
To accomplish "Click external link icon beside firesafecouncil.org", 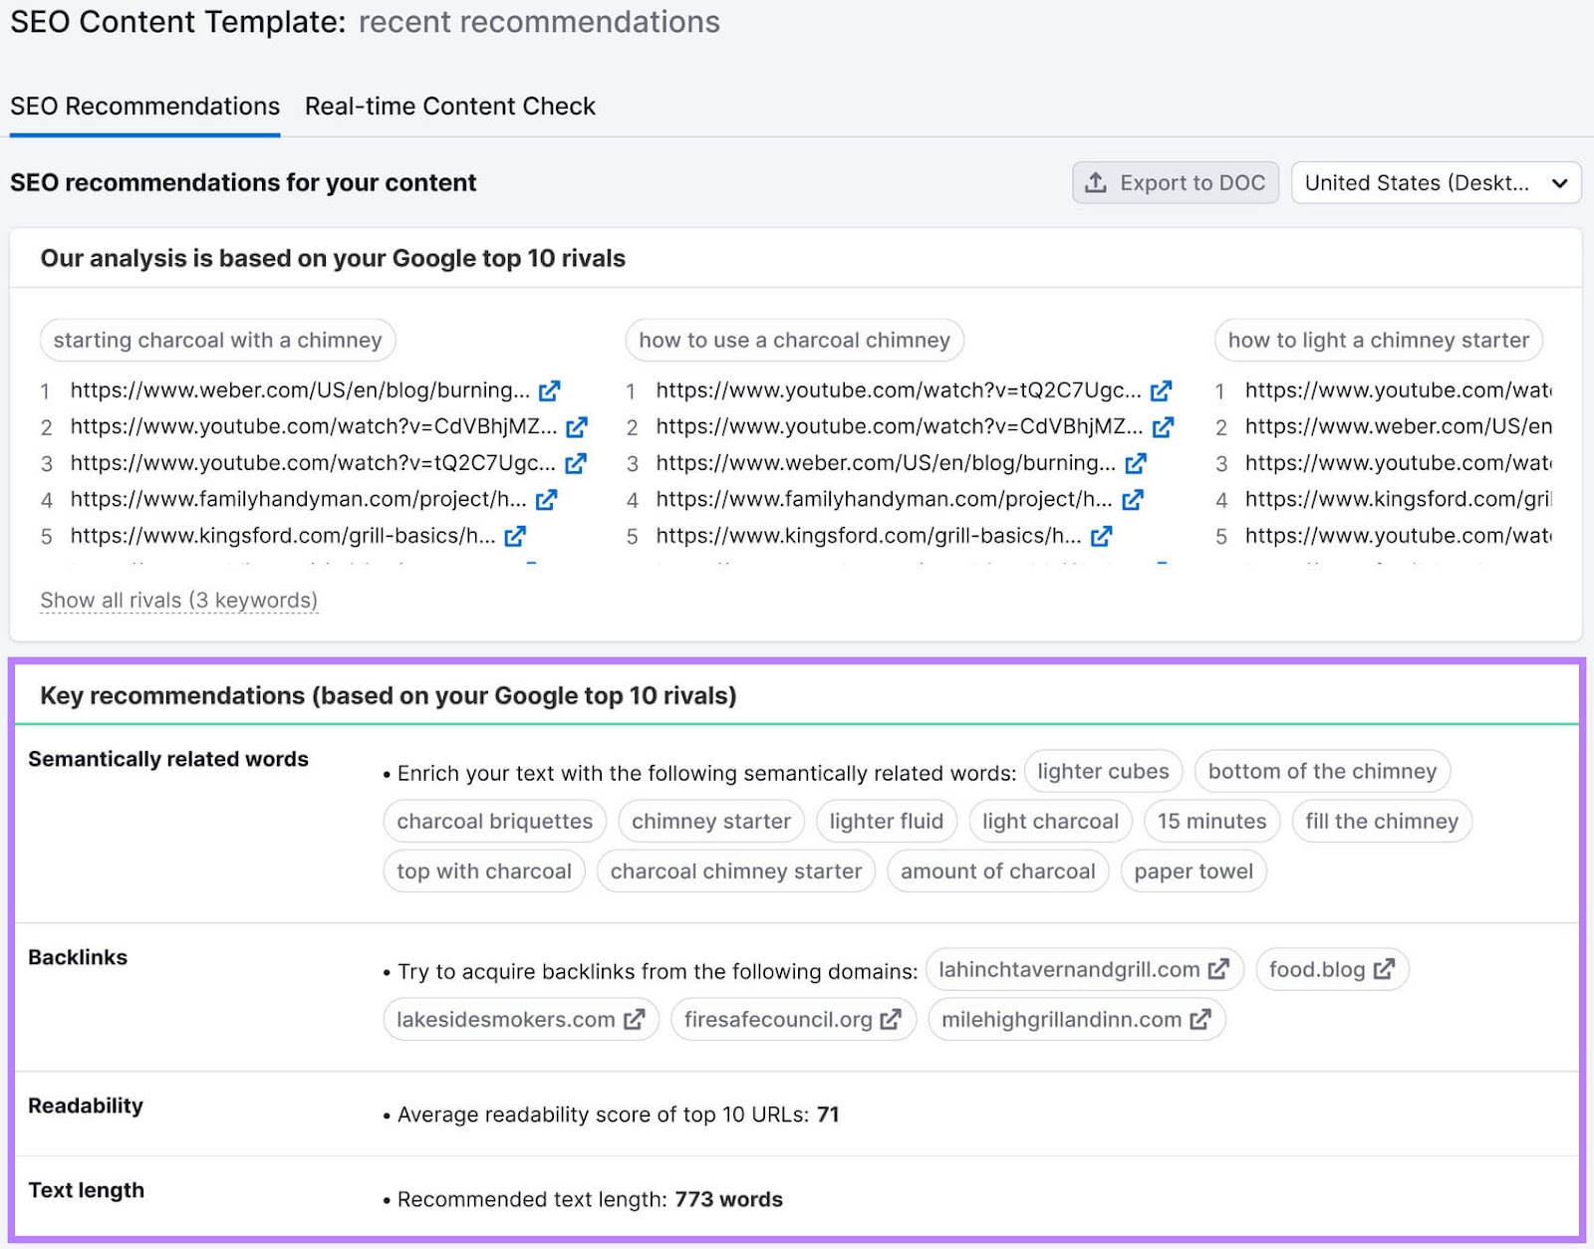I will point(890,1019).
